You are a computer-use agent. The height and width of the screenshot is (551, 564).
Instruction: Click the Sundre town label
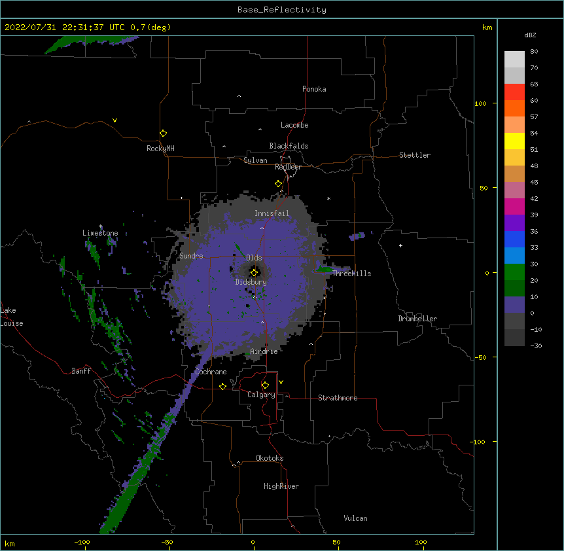(x=191, y=256)
